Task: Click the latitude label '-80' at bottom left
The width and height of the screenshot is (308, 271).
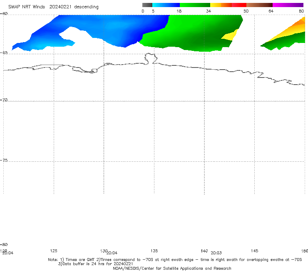Action: point(4,244)
